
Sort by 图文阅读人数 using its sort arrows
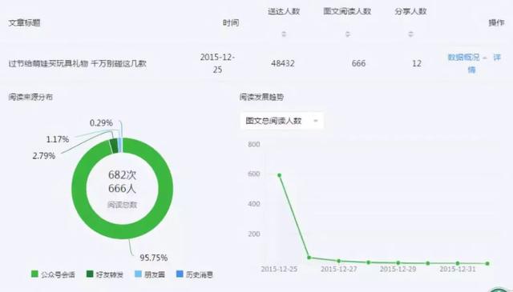tap(347, 34)
